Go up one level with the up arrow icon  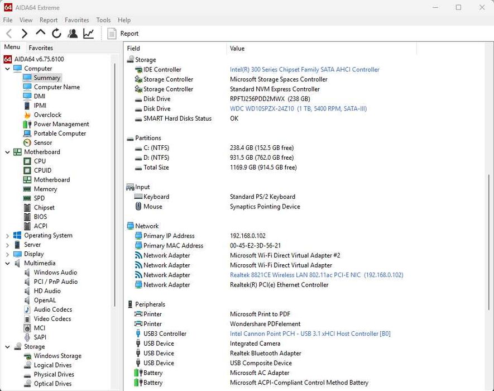[x=41, y=32]
